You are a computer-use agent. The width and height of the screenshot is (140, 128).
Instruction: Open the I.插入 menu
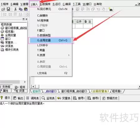tap(34, 4)
